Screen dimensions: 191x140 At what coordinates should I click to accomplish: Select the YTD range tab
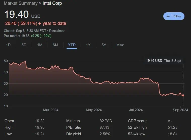[x=72, y=45]
